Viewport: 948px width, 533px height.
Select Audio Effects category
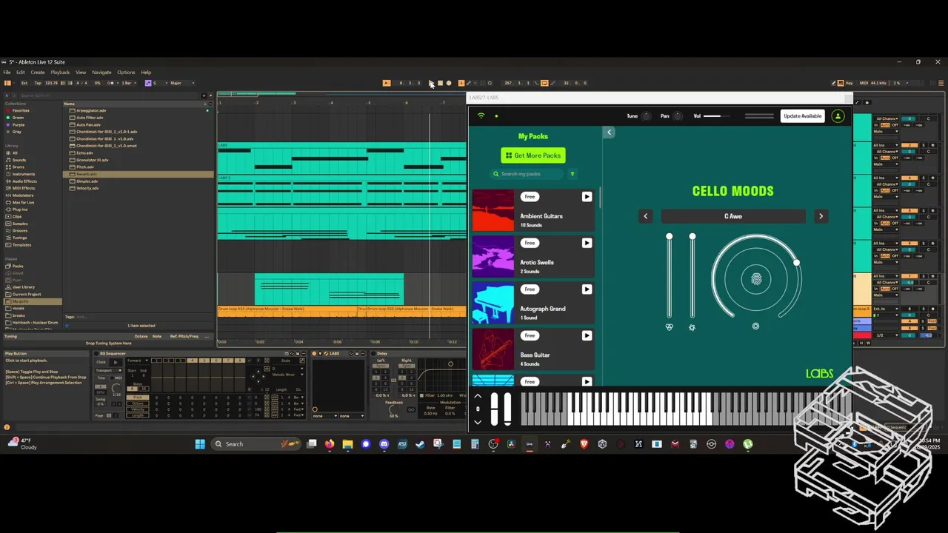click(x=24, y=181)
